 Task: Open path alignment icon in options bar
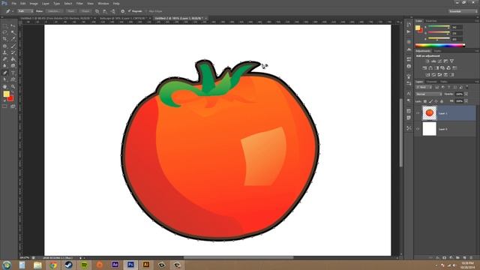coord(105,11)
